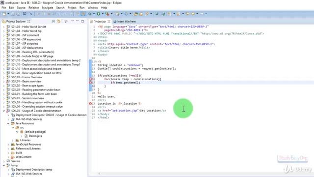Expand S01L03 - Hello World Servlet project

click(x=3, y=27)
